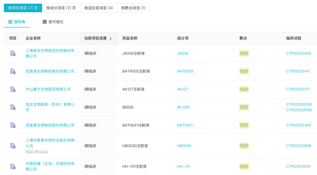317x175 pixels.
Task: Select the 按可视化 view tab
Action: tap(53, 22)
